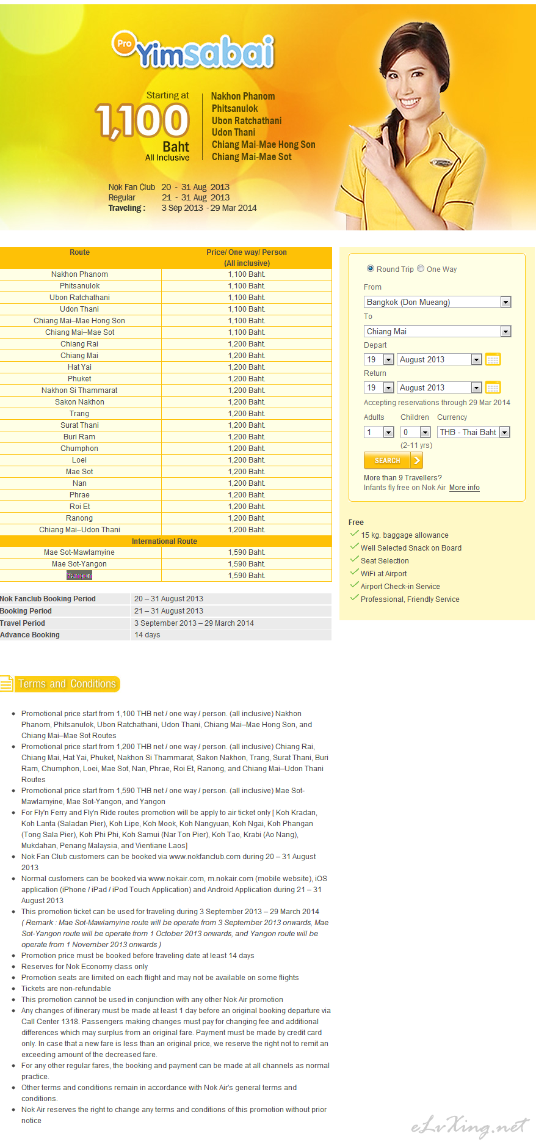Click the Roi Et route cell
The width and height of the screenshot is (536, 1147).
click(80, 507)
